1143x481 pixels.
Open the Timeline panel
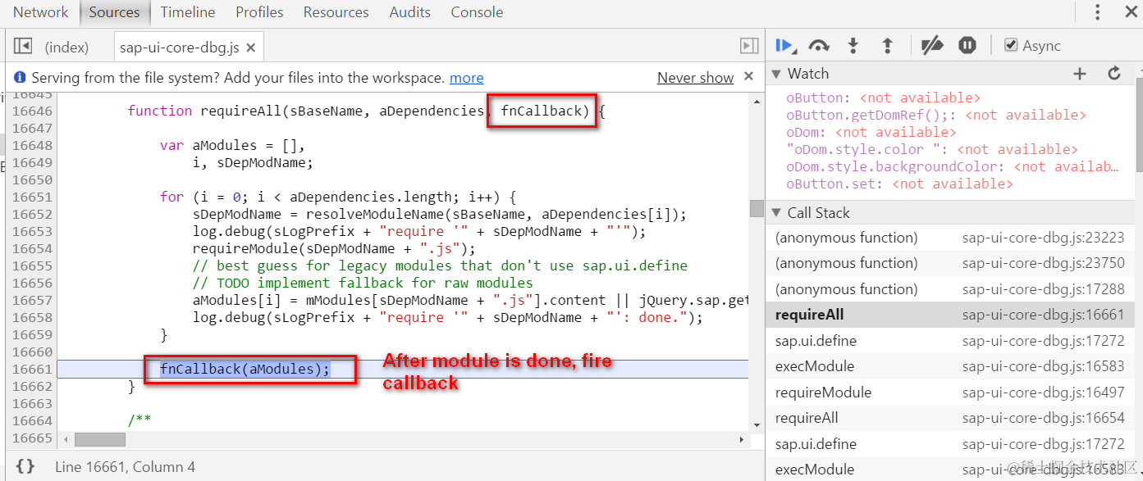[x=188, y=12]
